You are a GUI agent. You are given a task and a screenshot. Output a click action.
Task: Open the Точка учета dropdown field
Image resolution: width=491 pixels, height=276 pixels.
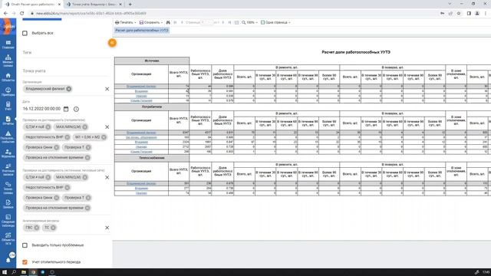[66, 71]
